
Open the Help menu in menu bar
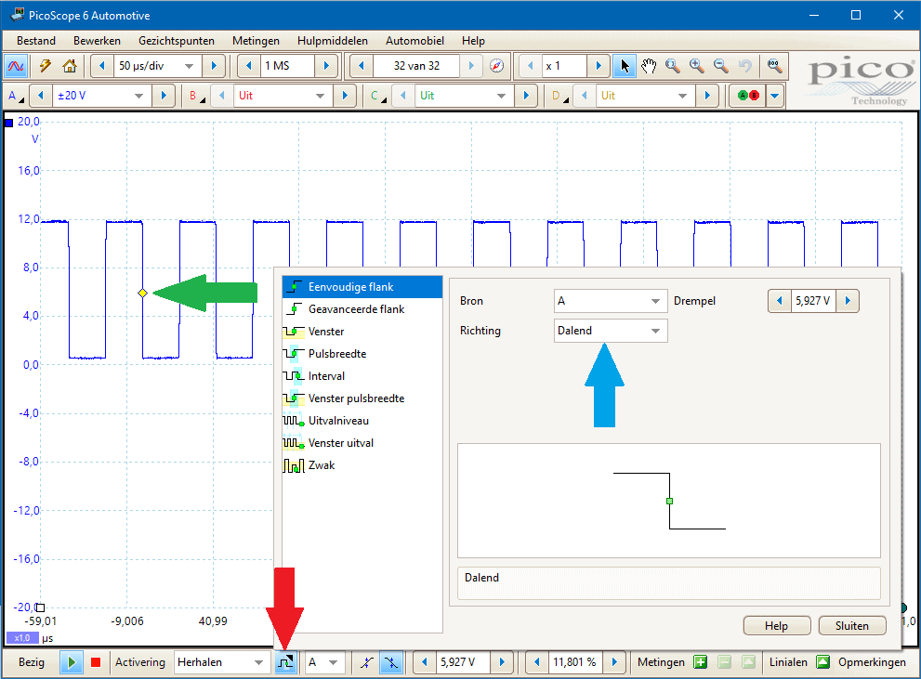(473, 41)
